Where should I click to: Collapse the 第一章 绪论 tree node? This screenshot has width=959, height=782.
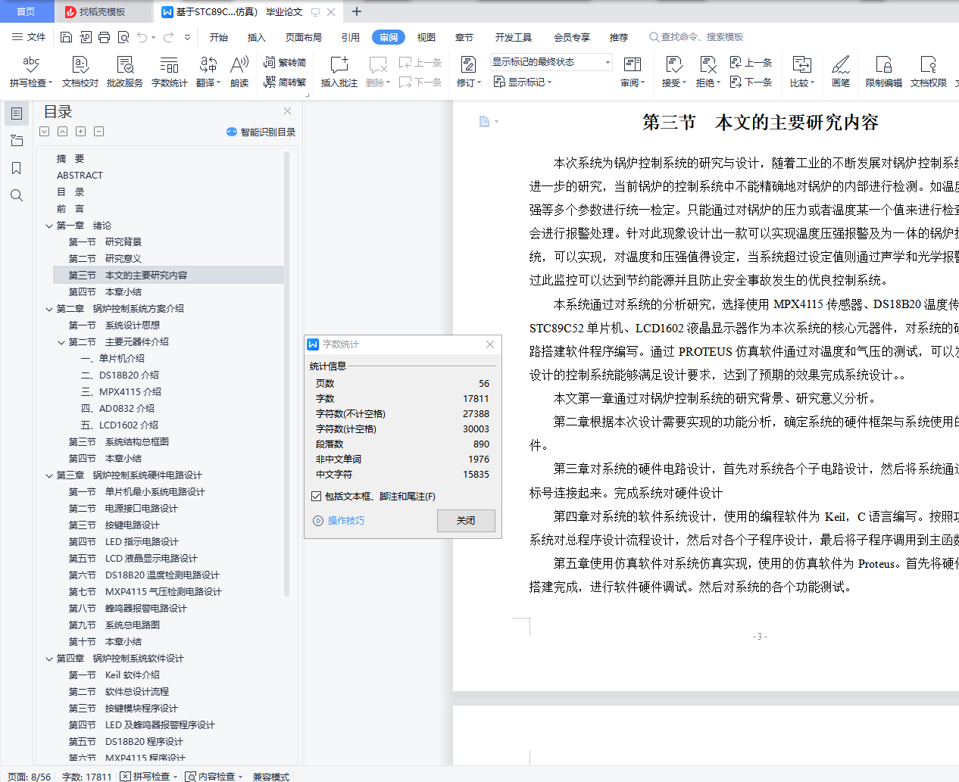(x=49, y=226)
